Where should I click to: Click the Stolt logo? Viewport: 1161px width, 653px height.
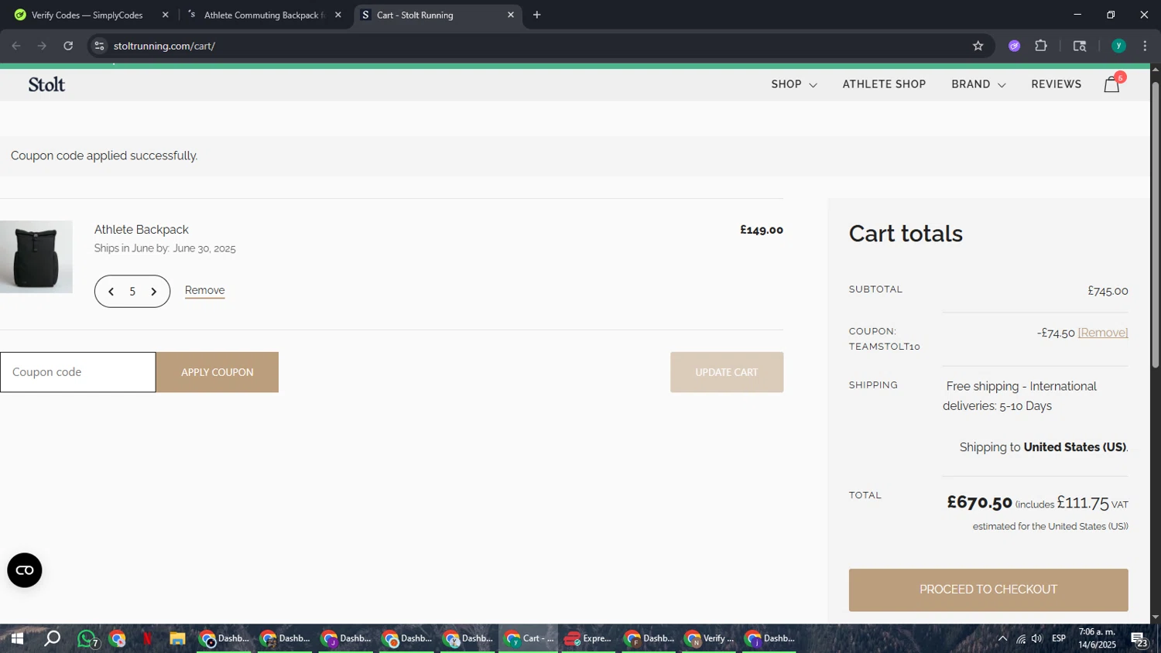46,84
